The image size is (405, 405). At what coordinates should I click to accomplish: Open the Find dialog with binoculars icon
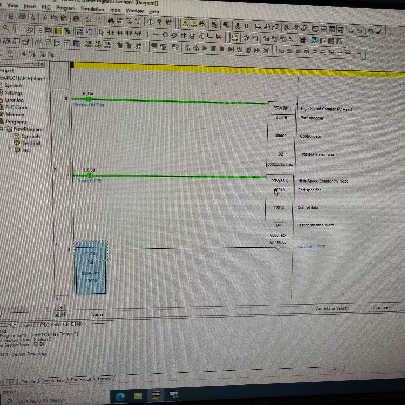pyautogui.click(x=111, y=20)
